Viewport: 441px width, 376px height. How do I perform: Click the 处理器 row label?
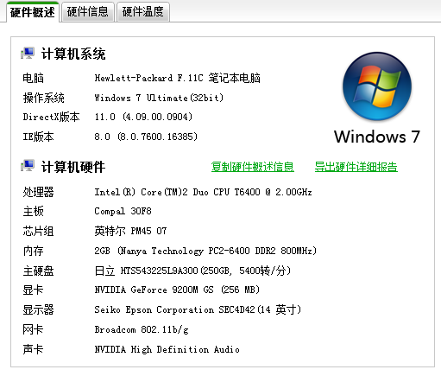(x=39, y=192)
